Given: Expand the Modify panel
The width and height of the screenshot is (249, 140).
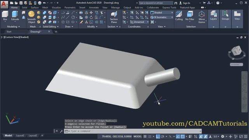Looking at the screenshot, I should 92,26.
